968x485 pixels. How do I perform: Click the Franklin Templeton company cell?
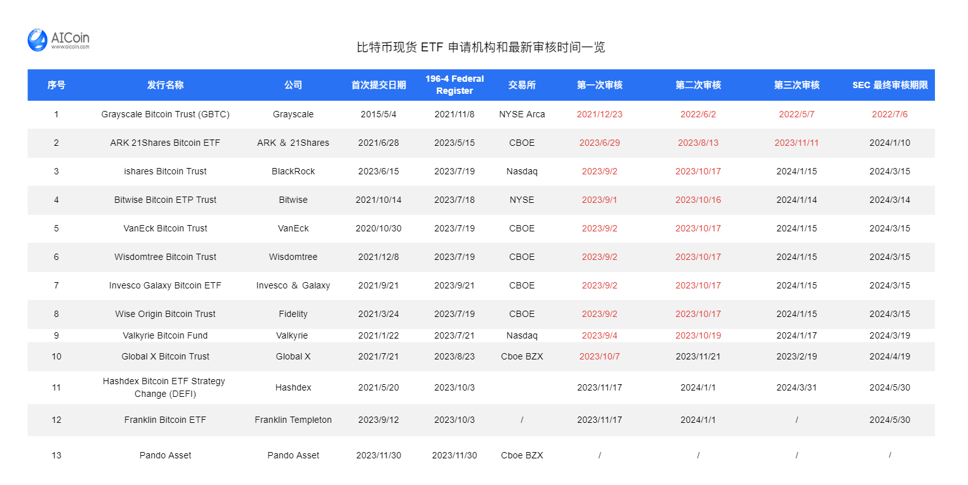click(x=293, y=420)
